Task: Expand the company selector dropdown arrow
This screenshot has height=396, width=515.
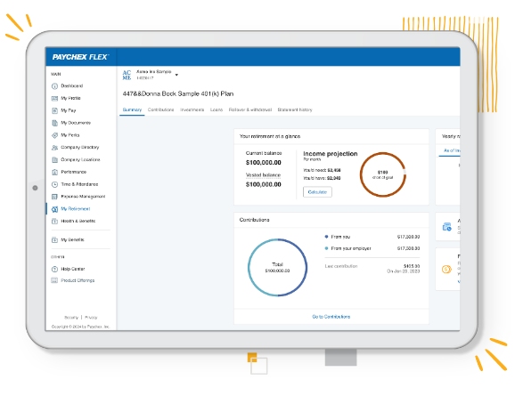Action: [176, 75]
